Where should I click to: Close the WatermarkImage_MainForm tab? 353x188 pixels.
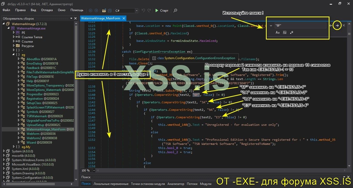[x=124, y=18]
